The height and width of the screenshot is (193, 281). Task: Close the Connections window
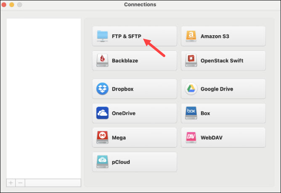coord(4,5)
